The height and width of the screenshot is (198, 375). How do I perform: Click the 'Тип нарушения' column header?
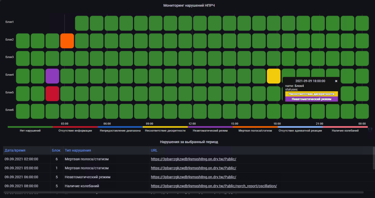[x=78, y=150]
